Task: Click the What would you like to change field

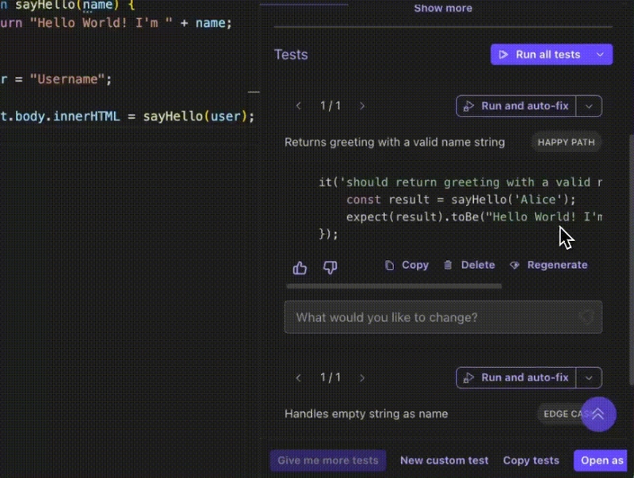Action: point(443,317)
